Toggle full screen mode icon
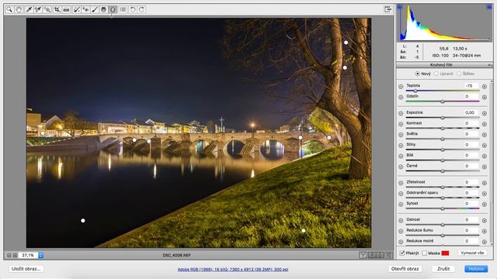 coord(388,9)
